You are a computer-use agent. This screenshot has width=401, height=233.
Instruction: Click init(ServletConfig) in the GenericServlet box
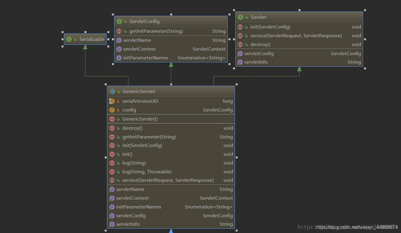[x=142, y=145]
